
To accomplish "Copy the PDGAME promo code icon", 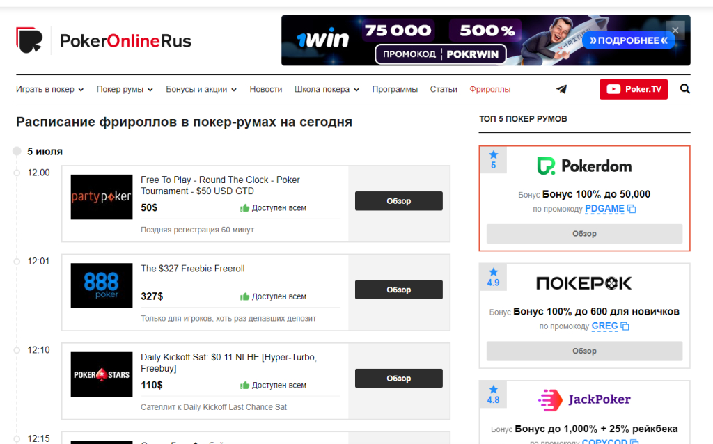I will pos(632,209).
